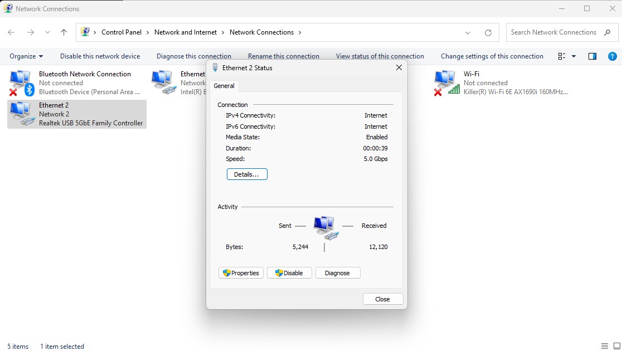Select the Bluetooth Network Connection icon
622x351 pixels.
click(x=21, y=83)
